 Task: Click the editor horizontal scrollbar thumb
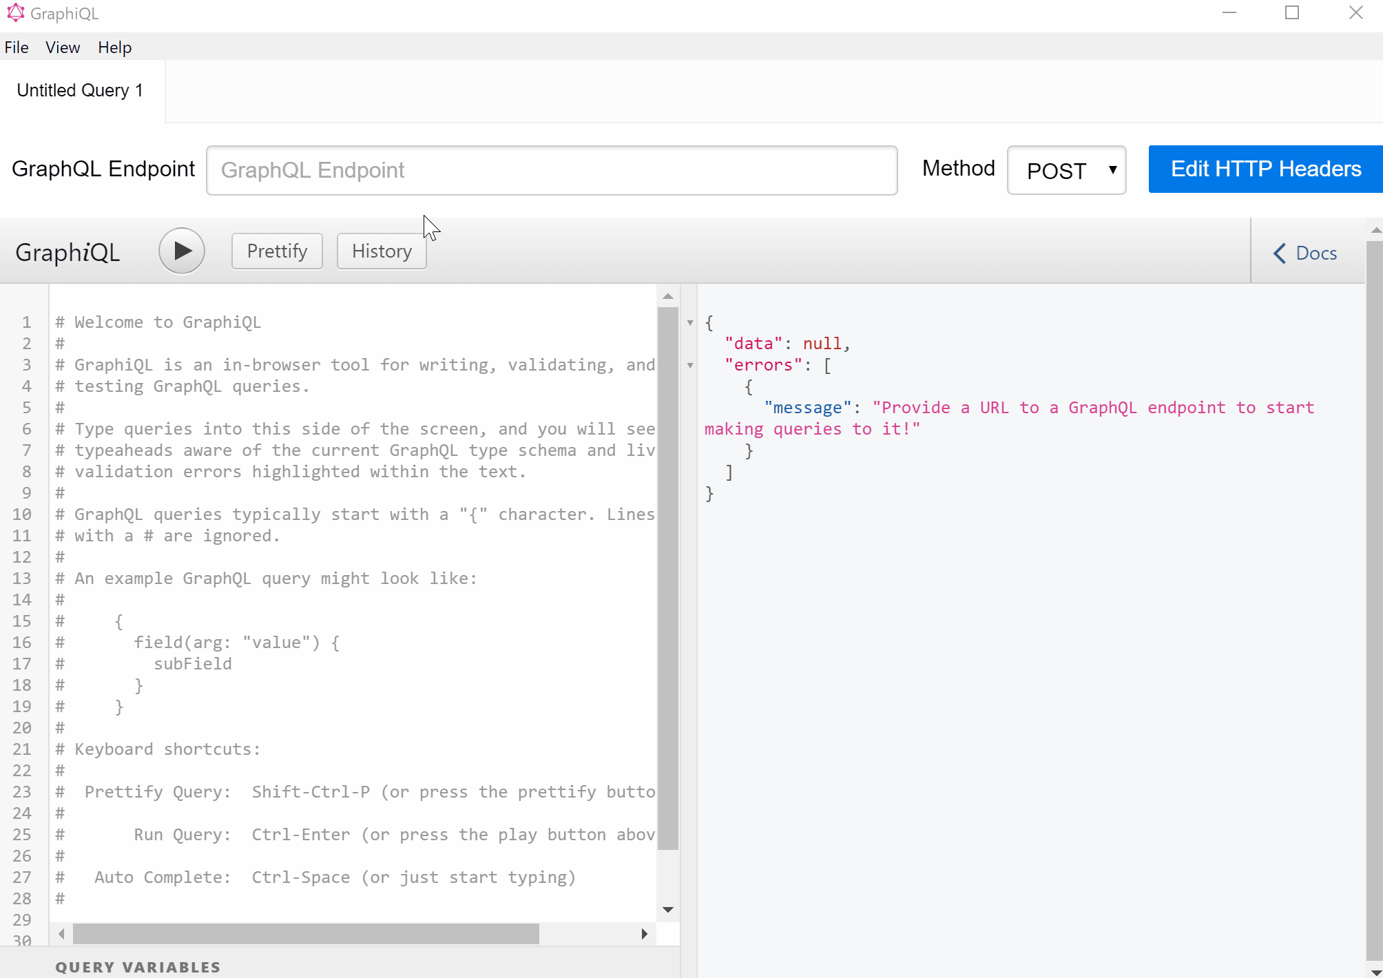pyautogui.click(x=306, y=934)
